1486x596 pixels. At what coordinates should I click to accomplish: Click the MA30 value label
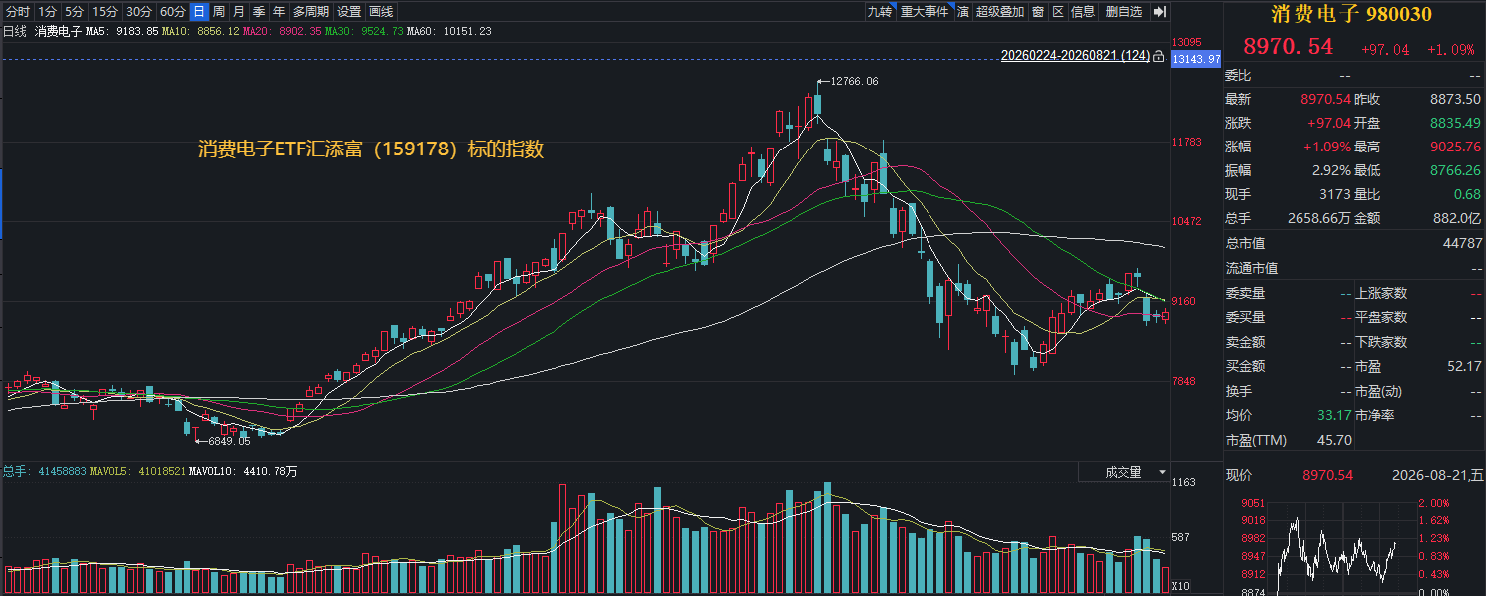point(365,32)
